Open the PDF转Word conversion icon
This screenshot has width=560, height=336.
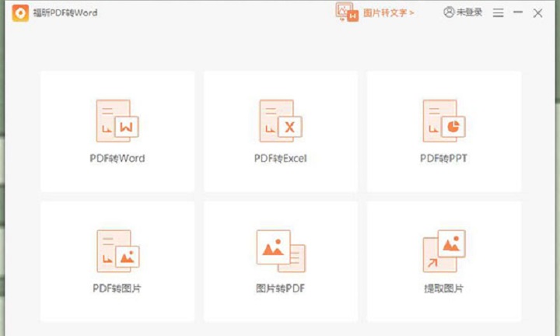(117, 121)
